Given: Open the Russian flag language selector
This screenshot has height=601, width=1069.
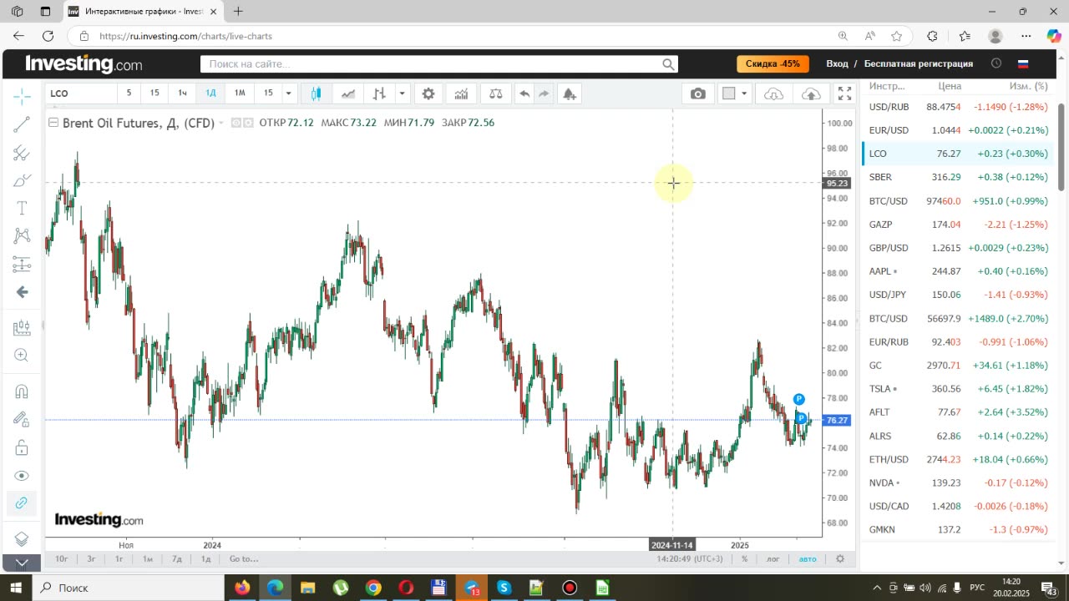Looking at the screenshot, I should pos(1022,64).
